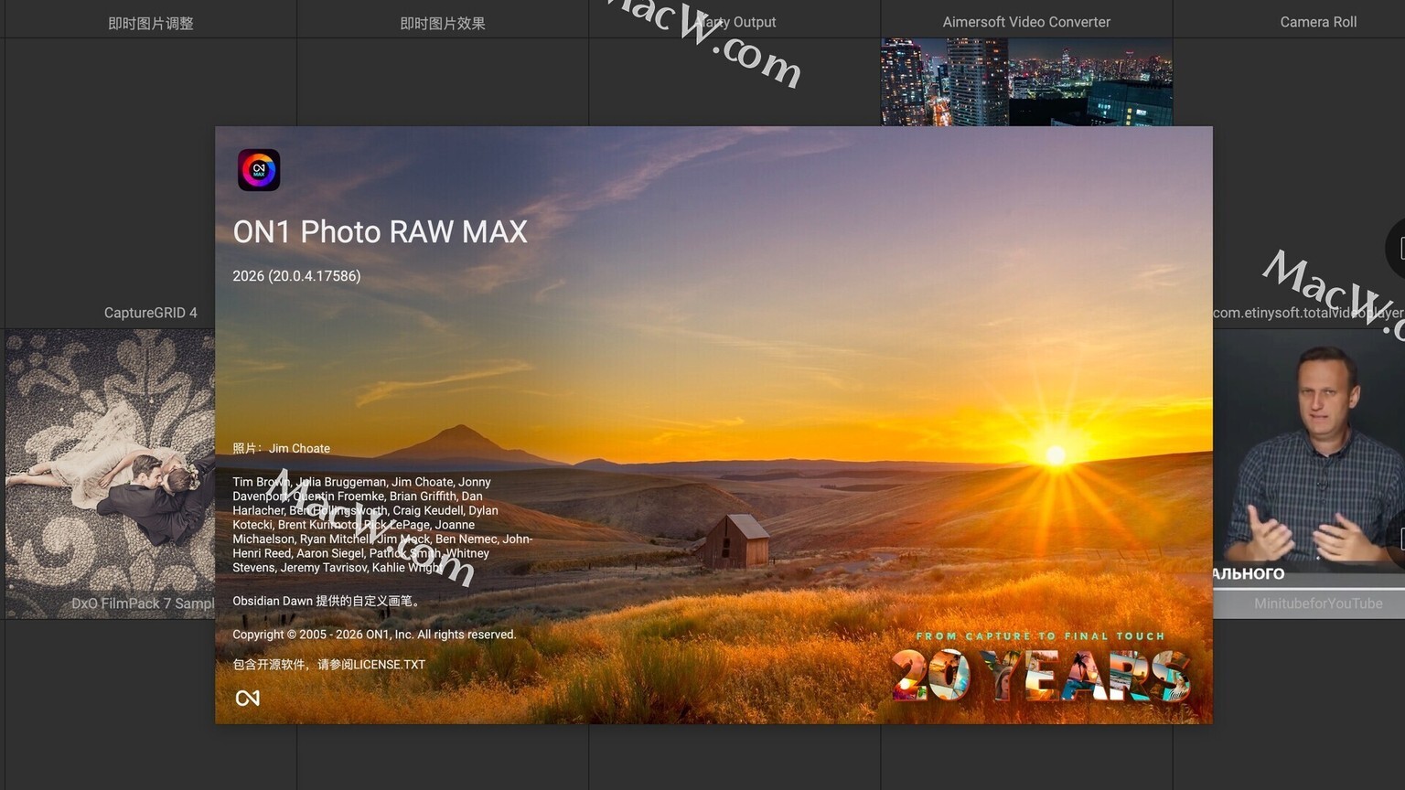Click the Camera Roll folder name
The image size is (1405, 790).
click(1318, 22)
